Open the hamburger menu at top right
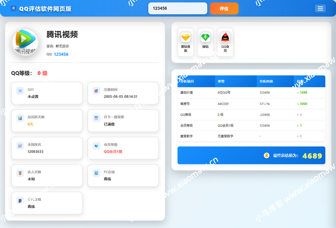This screenshot has height=228, width=336. click(320, 8)
